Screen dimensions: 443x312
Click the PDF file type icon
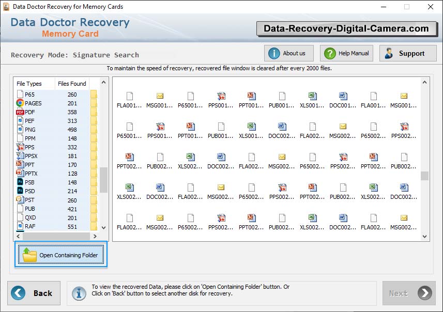pyautogui.click(x=20, y=112)
